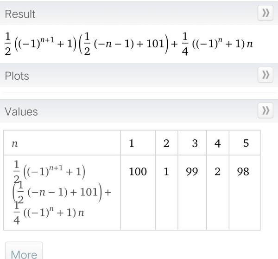Select the Plots section header label

[x=17, y=76]
